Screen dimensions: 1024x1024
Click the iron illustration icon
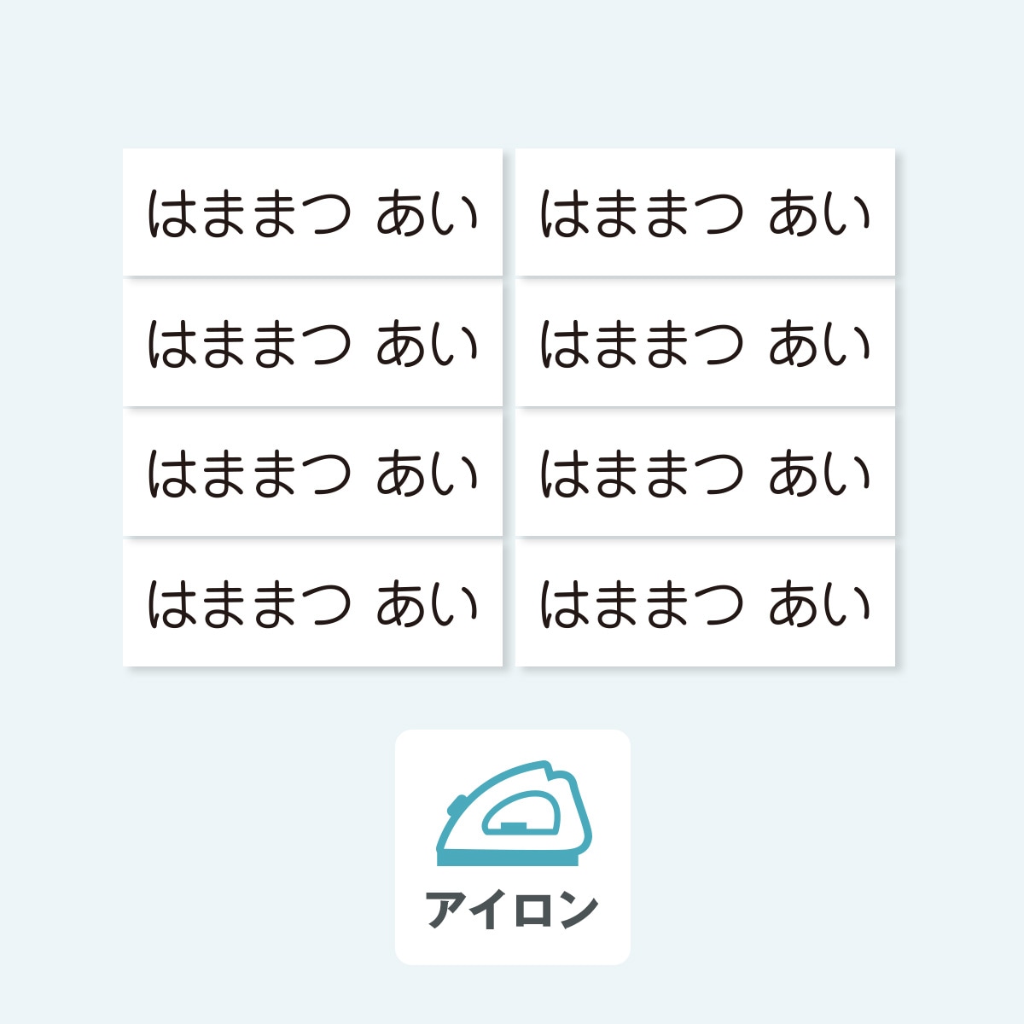pyautogui.click(x=514, y=812)
